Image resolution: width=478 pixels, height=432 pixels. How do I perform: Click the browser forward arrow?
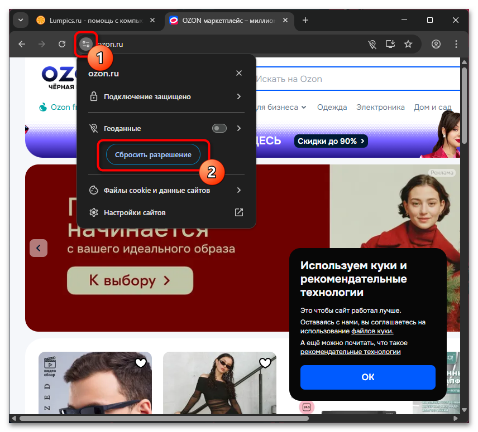tap(42, 44)
